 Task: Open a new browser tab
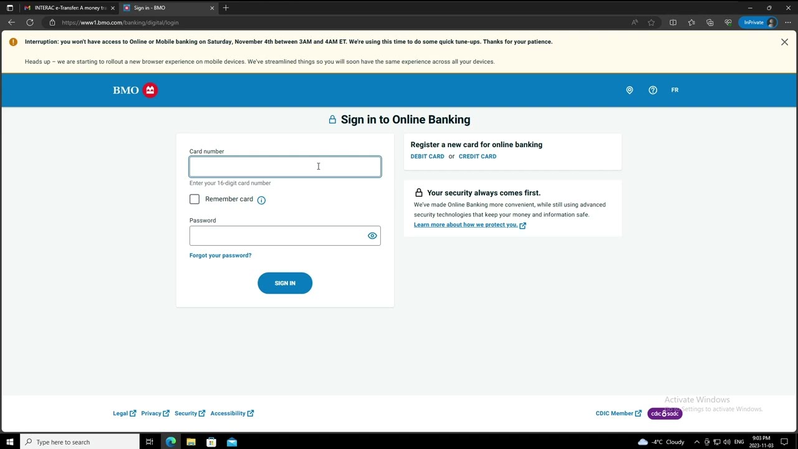pos(226,7)
